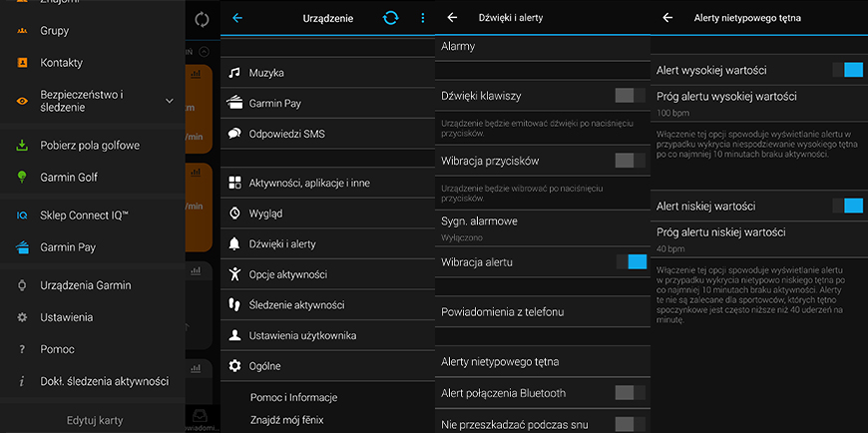Viewport: 868px width, 433px height.
Task: Click the music note icon for Muzyka
Action: pyautogui.click(x=234, y=73)
